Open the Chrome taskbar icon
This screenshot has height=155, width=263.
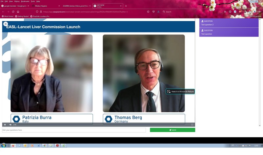[45, 145]
